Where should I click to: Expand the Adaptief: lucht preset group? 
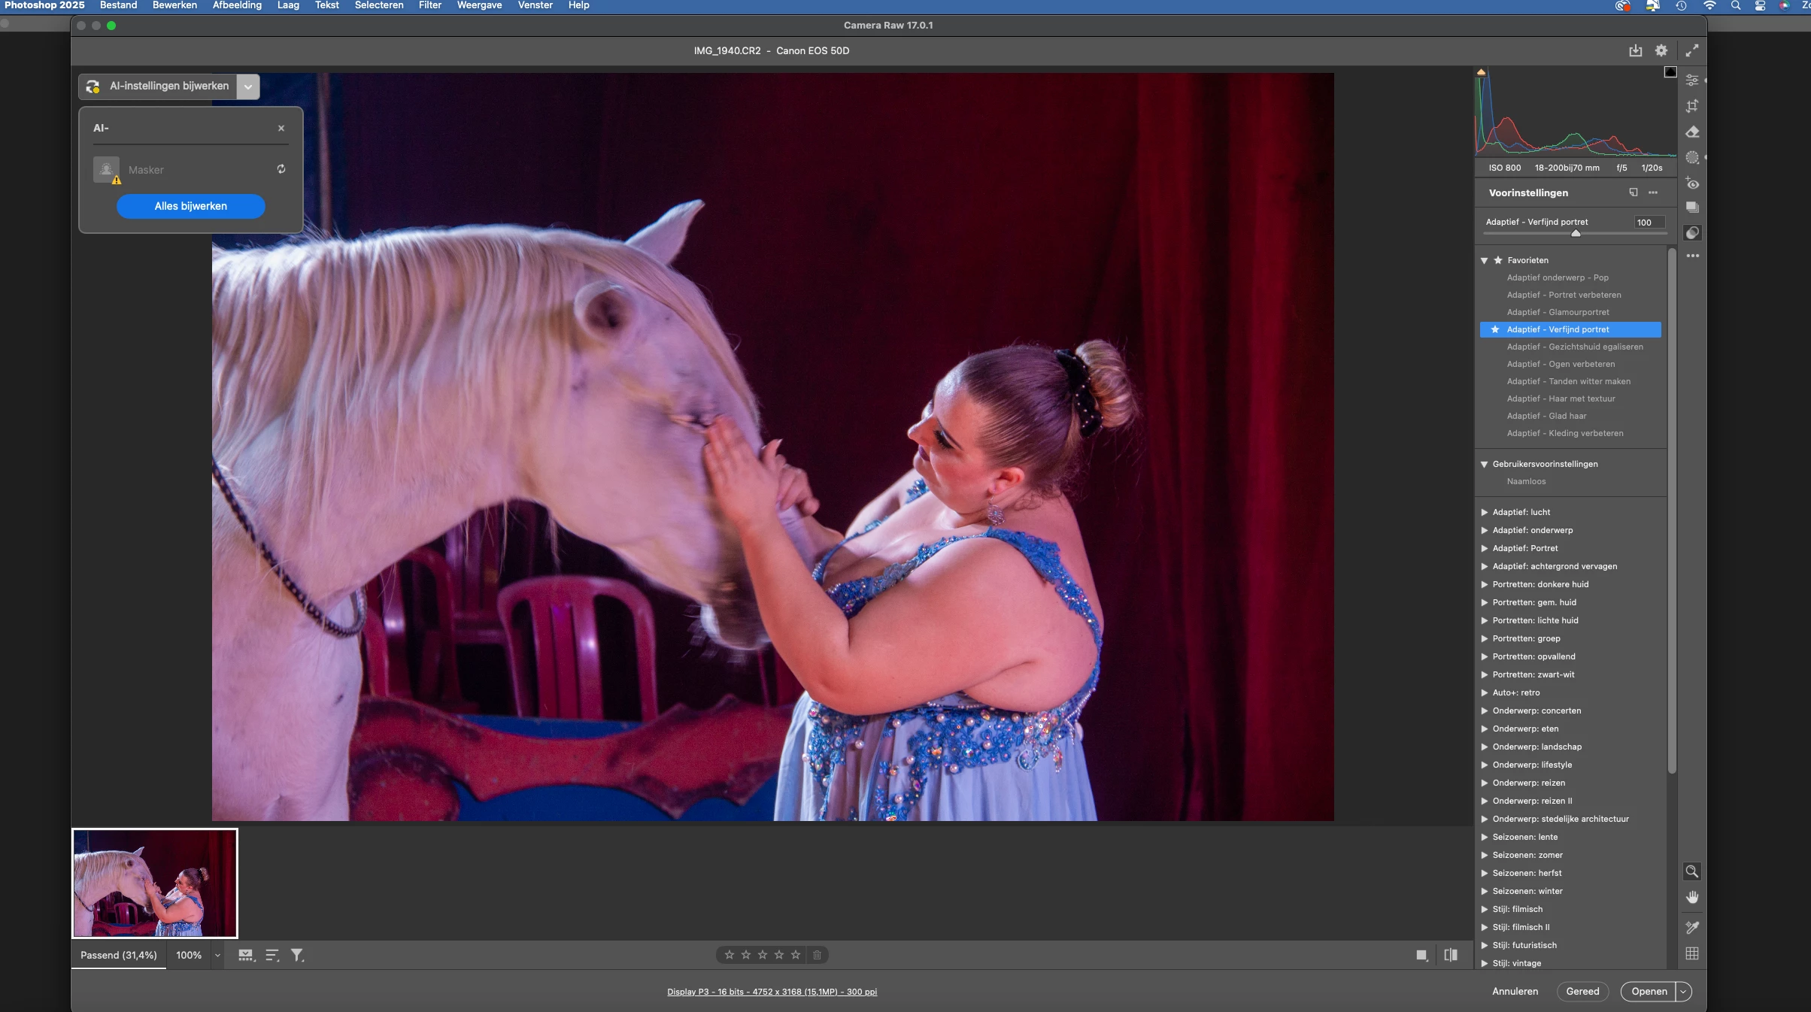[x=1485, y=512]
